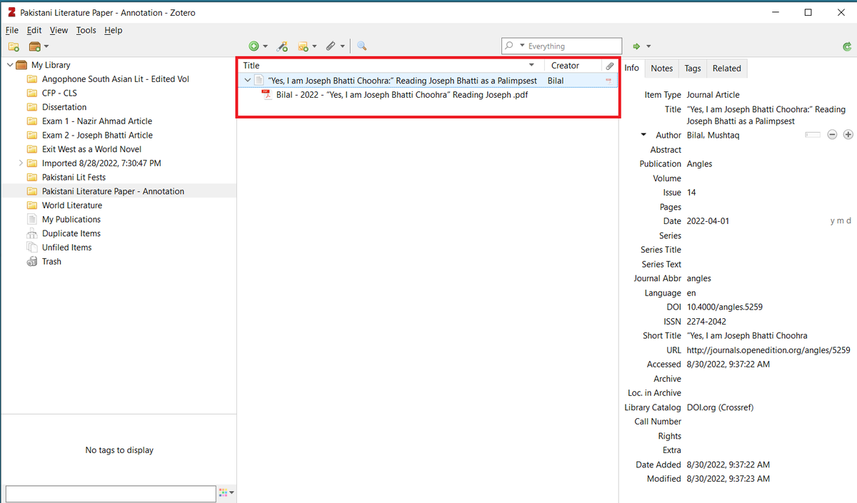The width and height of the screenshot is (857, 503).
Task: Switch to the Info tab
Action: click(632, 68)
